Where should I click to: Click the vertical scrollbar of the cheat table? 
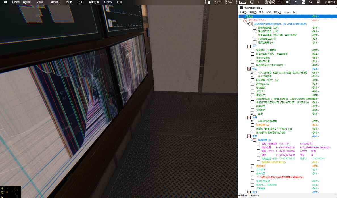336,99
